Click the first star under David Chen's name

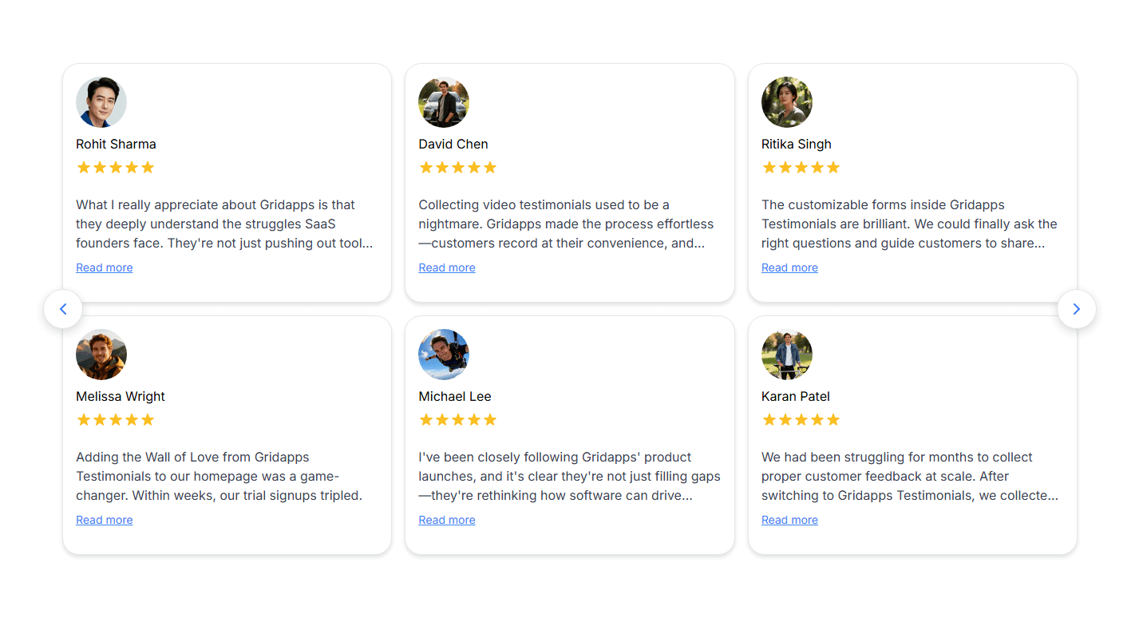(x=426, y=167)
